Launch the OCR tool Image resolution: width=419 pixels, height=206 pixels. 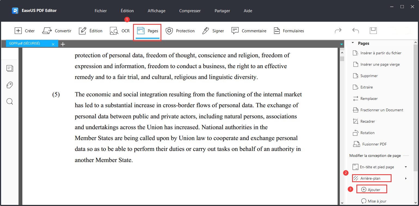[120, 31]
